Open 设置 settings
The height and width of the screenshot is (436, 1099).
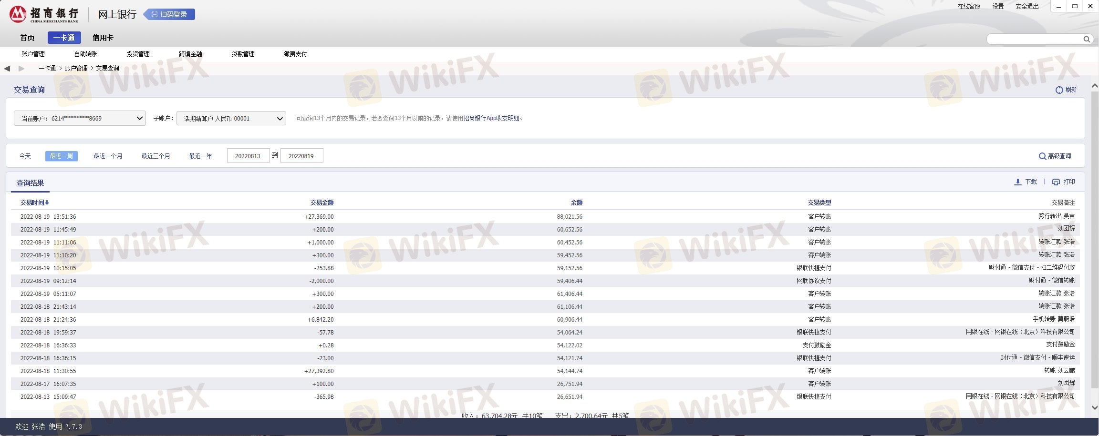pos(998,6)
